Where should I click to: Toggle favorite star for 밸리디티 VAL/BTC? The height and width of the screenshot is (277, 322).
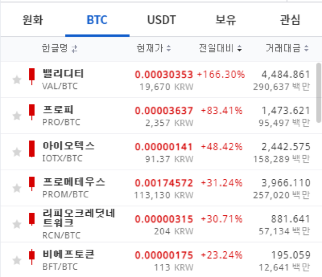pyautogui.click(x=17, y=80)
